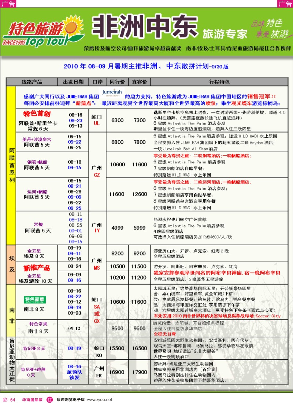Click the 4999 同行价 price
Viewport: 293px width, 403px height.
pos(117,228)
